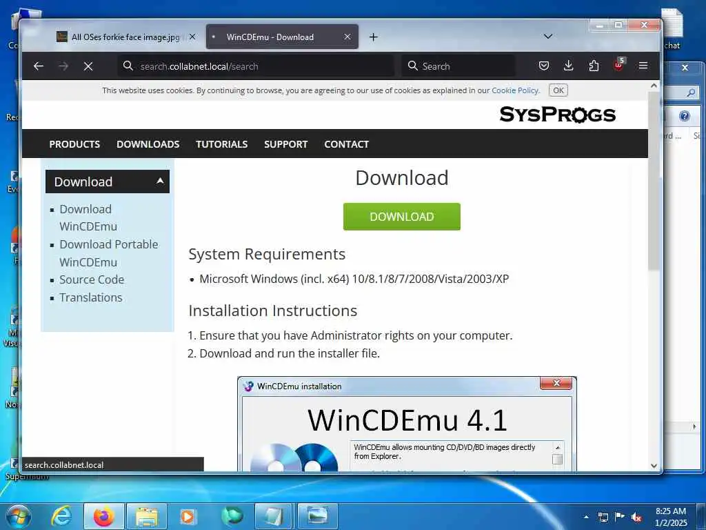Click the green globe taskbar icon
The image size is (706, 530).
pos(232,516)
